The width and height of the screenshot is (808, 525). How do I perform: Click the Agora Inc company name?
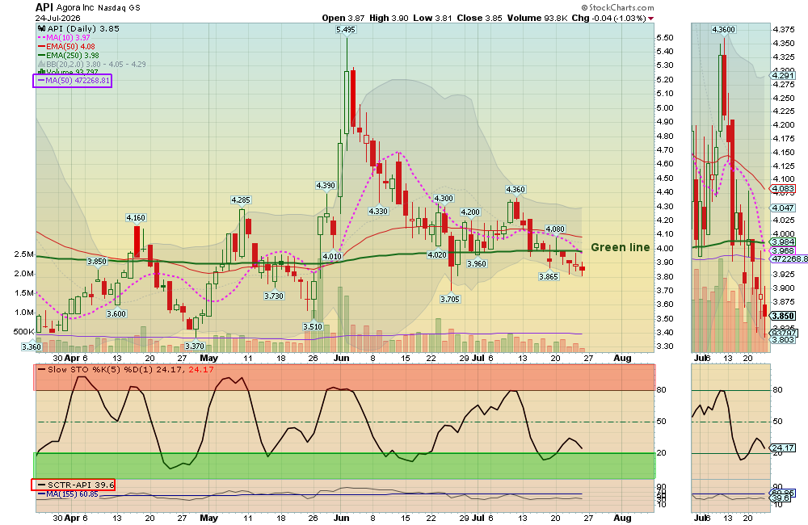click(75, 8)
